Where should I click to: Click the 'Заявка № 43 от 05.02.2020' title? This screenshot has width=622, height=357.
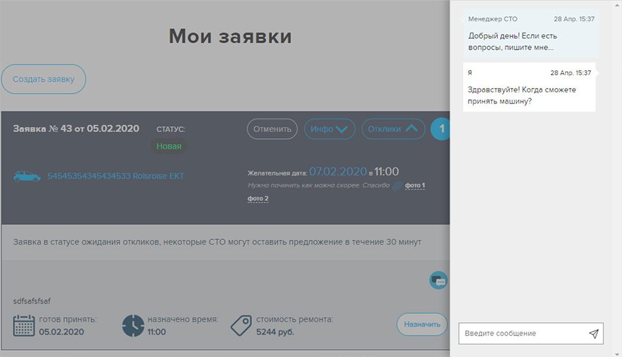click(x=76, y=128)
